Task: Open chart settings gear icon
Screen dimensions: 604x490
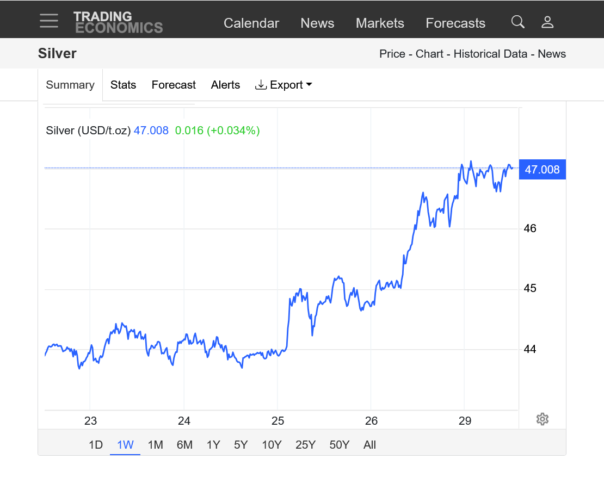Action: click(542, 419)
